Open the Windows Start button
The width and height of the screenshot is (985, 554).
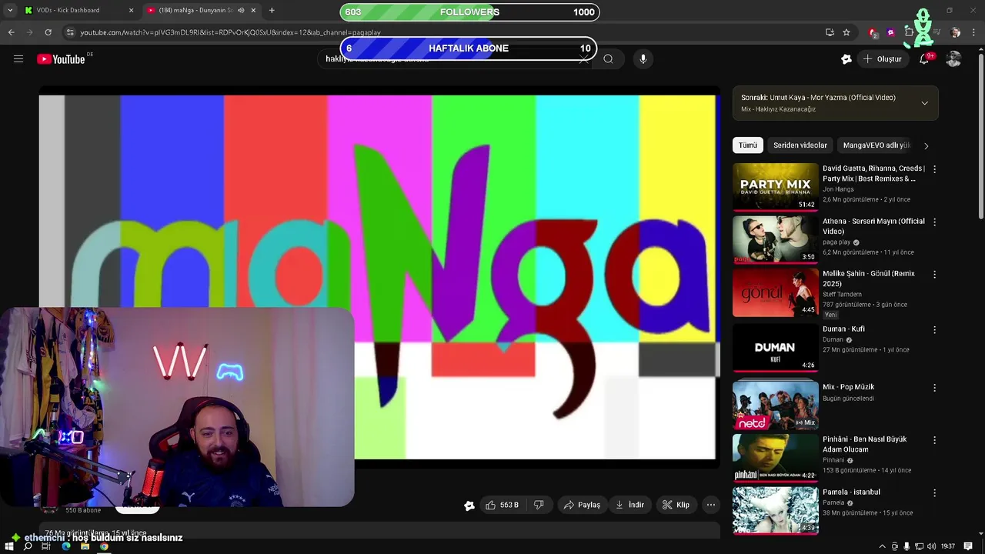pyautogui.click(x=9, y=546)
